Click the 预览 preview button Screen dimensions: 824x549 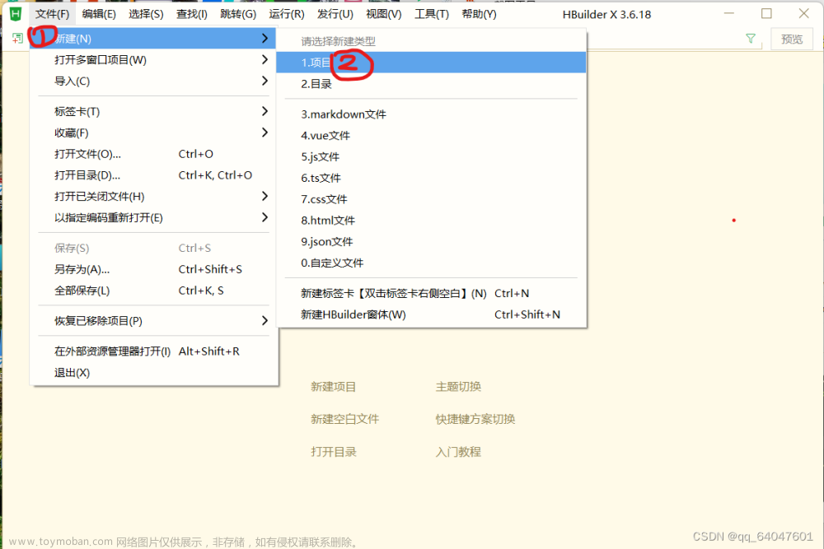791,40
